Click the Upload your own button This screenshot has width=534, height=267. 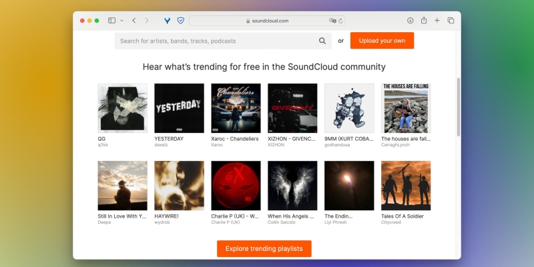[382, 41]
